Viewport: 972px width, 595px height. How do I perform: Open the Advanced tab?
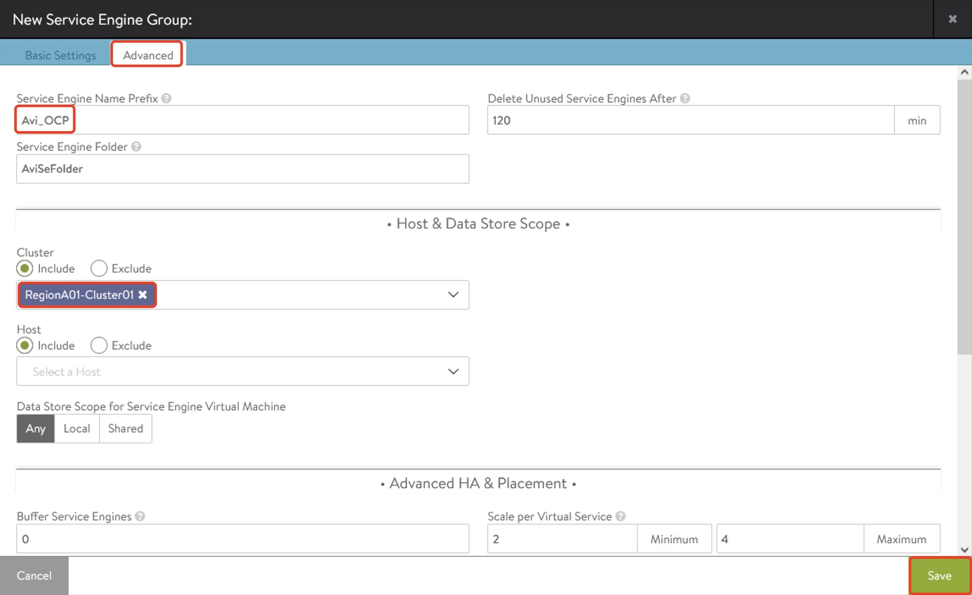pyautogui.click(x=148, y=55)
